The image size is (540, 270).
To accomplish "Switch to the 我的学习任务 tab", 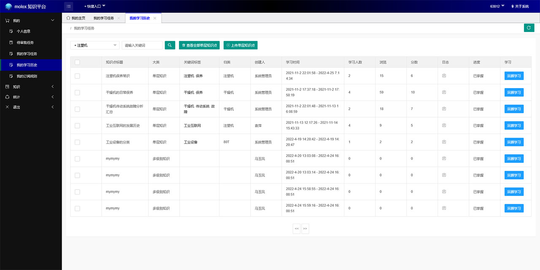I will click(x=103, y=18).
